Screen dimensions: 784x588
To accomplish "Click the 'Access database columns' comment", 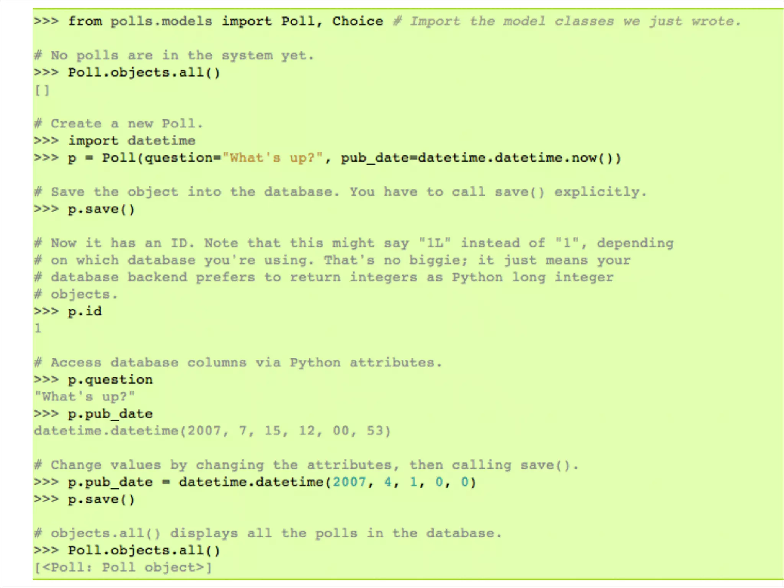I will tap(238, 363).
